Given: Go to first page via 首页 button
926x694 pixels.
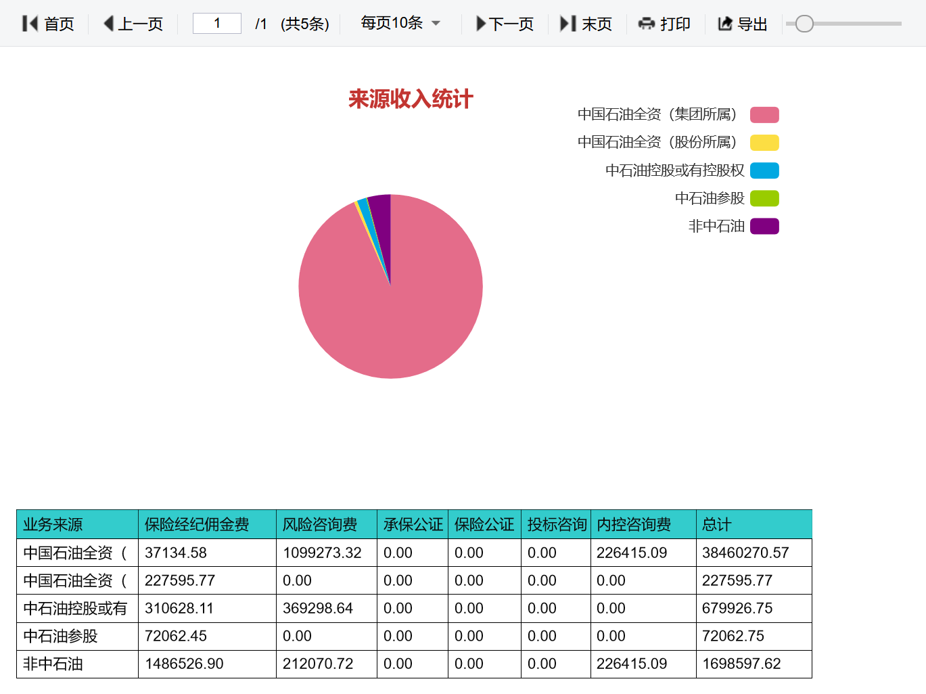Looking at the screenshot, I should (x=48, y=24).
